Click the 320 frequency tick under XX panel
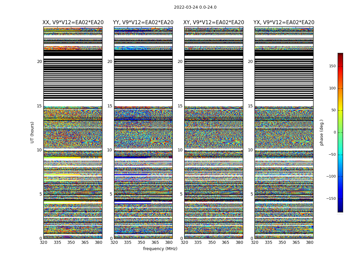 pyautogui.click(x=44, y=242)
